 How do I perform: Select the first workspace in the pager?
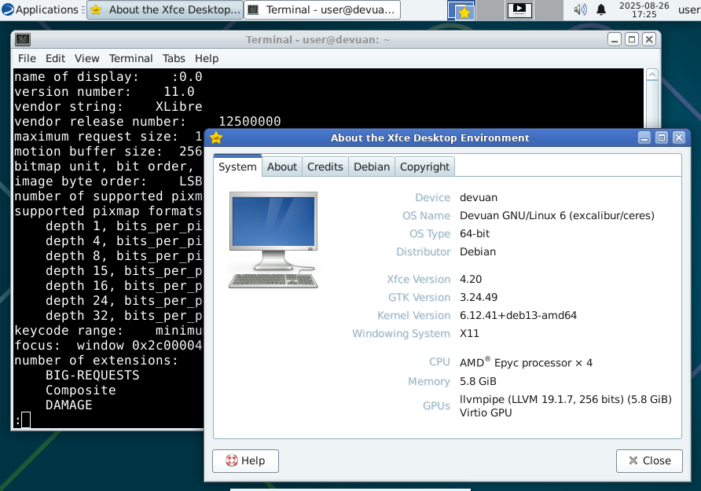pyautogui.click(x=461, y=10)
